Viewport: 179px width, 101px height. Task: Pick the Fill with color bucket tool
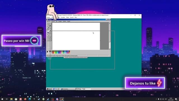[x=50, y=26]
